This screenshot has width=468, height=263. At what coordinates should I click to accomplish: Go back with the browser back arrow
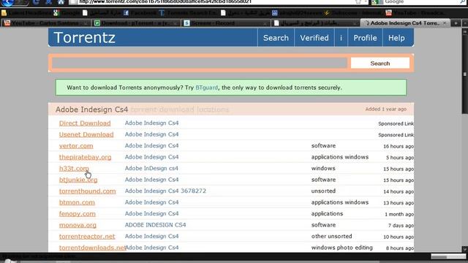click(7, 2)
